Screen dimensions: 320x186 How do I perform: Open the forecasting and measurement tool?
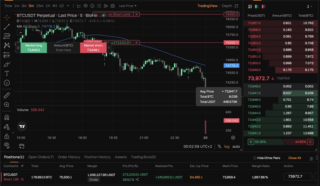[x=7, y=55]
